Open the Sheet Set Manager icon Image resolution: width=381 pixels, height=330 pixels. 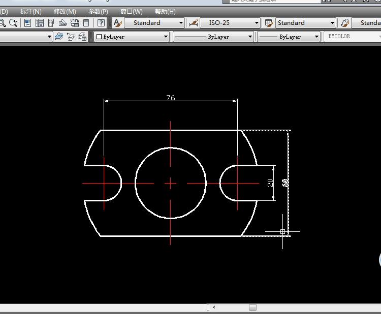tap(62, 23)
